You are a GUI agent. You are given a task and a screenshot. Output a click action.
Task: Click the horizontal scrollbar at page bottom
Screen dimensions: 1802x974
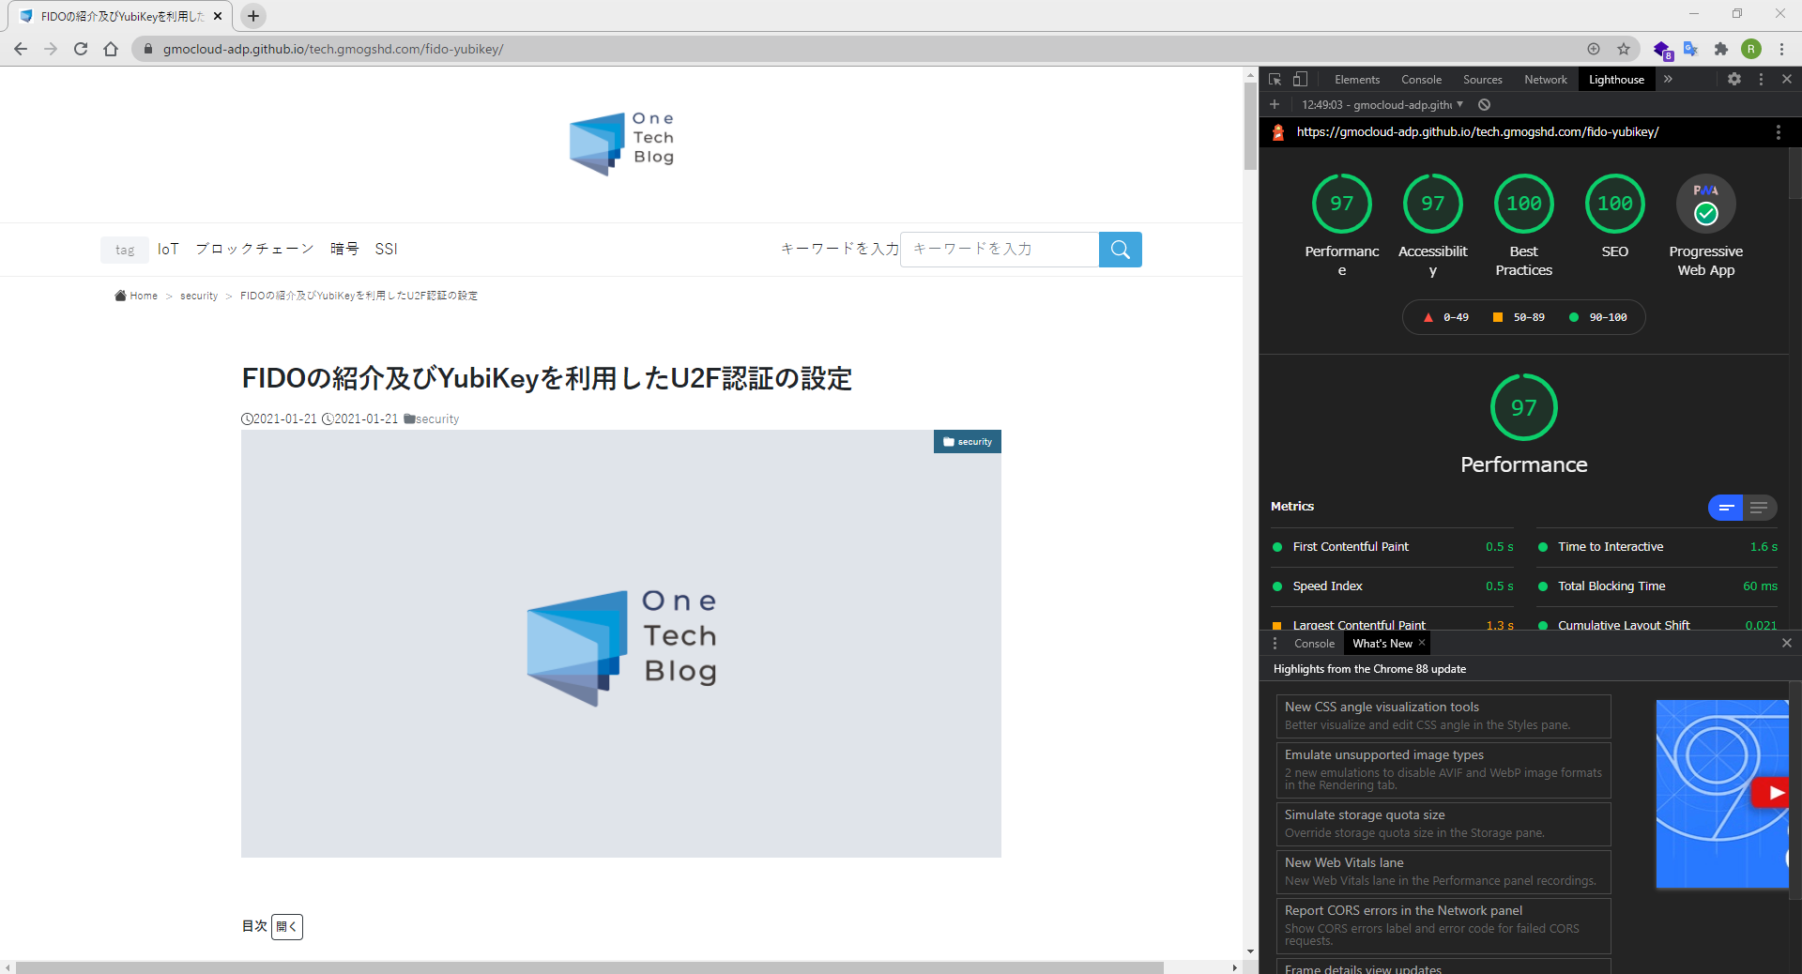(x=589, y=966)
